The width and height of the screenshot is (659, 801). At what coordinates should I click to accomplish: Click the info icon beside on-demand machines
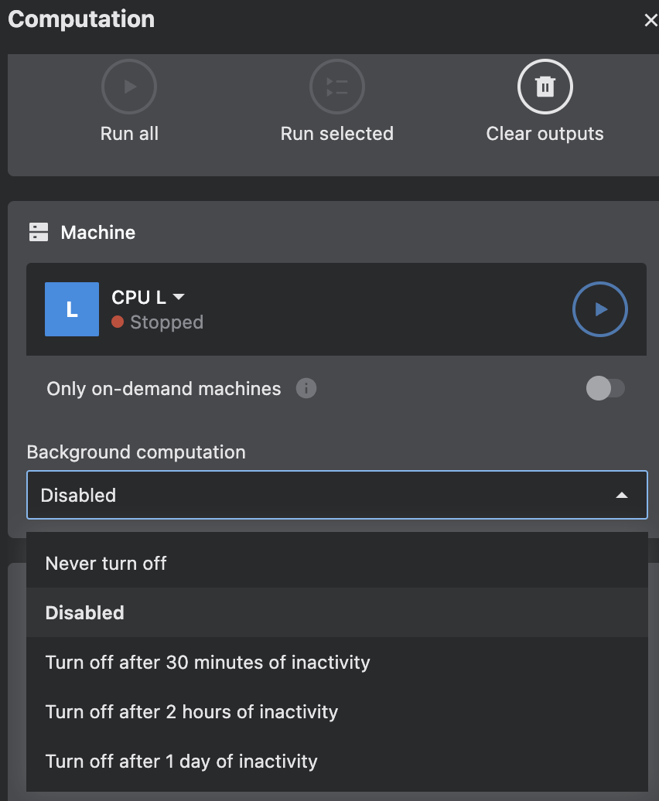306,389
